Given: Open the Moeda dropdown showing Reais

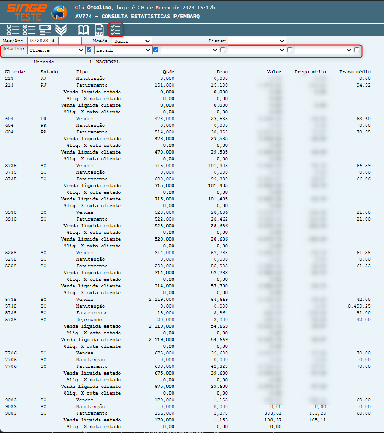Looking at the screenshot, I should [x=132, y=41].
